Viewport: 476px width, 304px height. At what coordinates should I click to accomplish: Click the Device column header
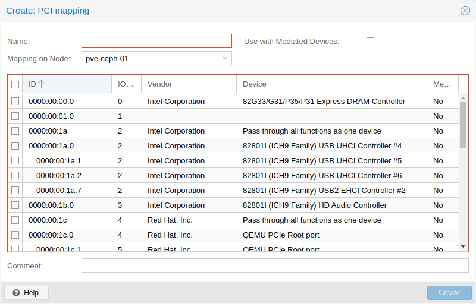pos(331,84)
